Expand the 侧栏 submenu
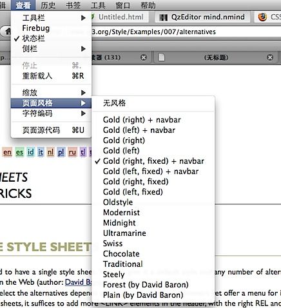Viewport: 281px width, 308px height. 51,49
